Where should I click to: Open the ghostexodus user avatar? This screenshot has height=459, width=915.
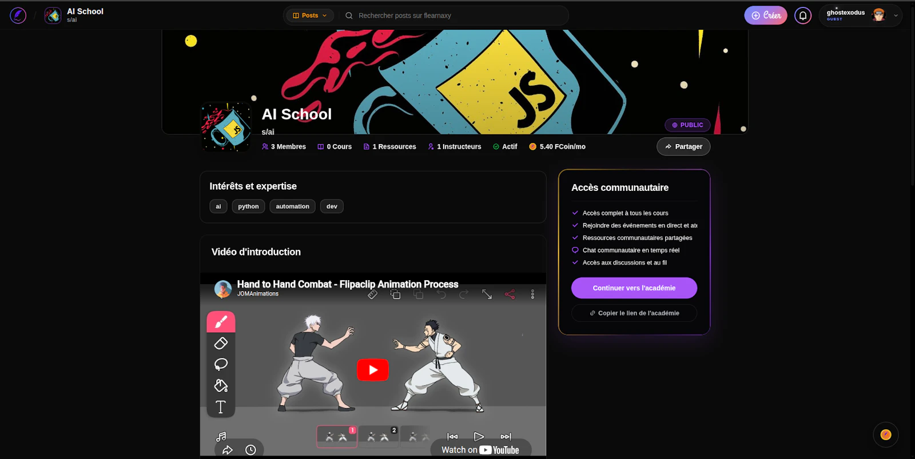[x=879, y=15]
